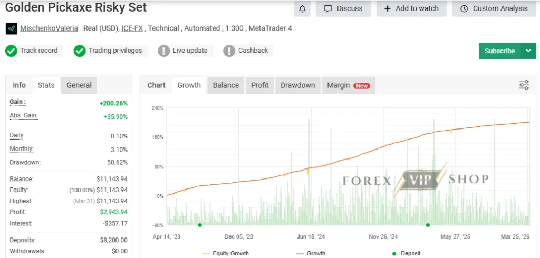
Task: Click the $8,200.00 deposits value
Action: pos(114,240)
